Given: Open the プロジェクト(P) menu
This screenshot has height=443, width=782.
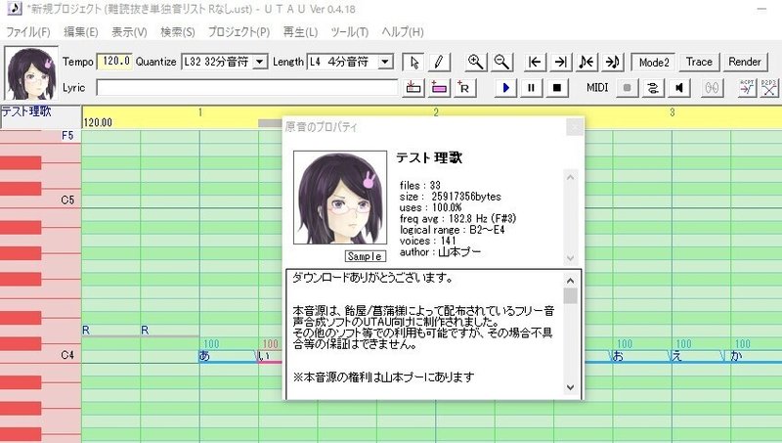Looking at the screenshot, I should coord(239,32).
